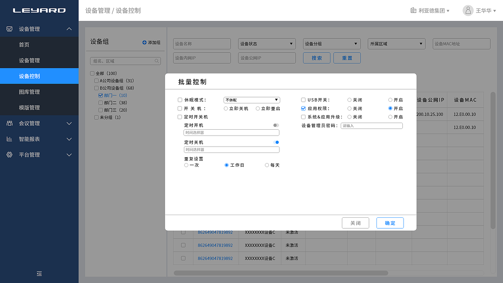
Task: Enable the 定时开关机 checkbox
Action: pyautogui.click(x=180, y=117)
